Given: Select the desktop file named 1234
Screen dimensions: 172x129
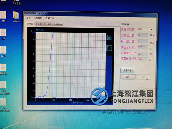Looking at the screenshot, I should (3, 51).
